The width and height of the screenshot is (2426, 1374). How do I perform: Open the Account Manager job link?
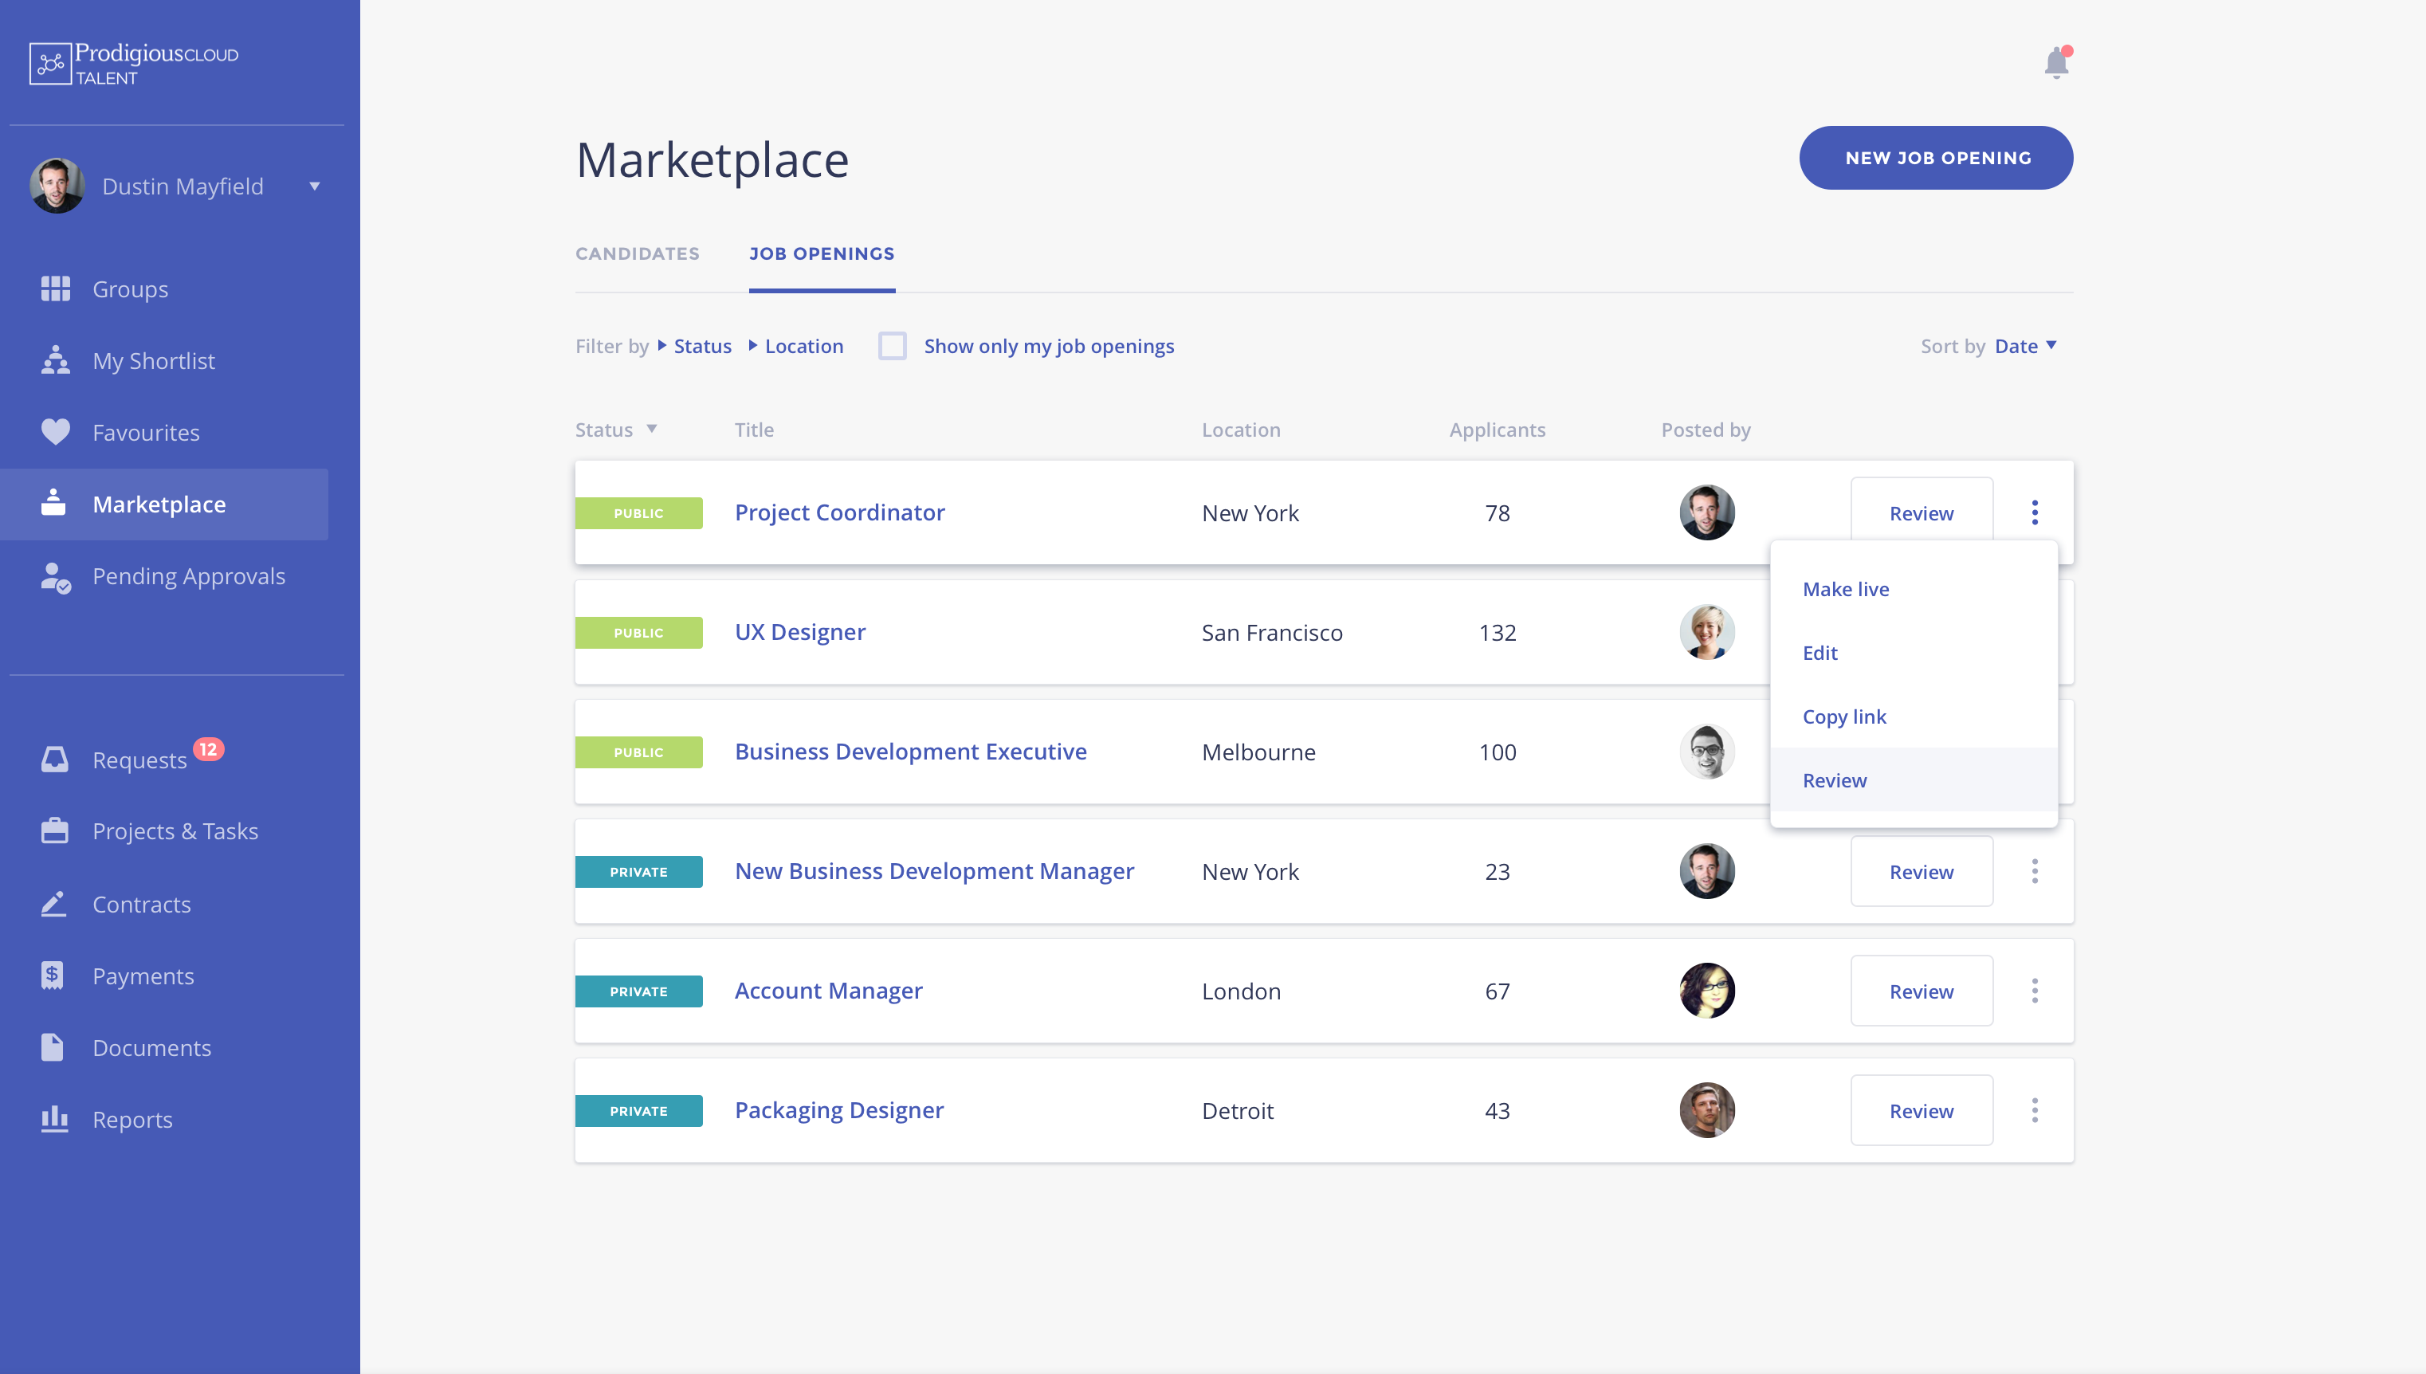829,991
